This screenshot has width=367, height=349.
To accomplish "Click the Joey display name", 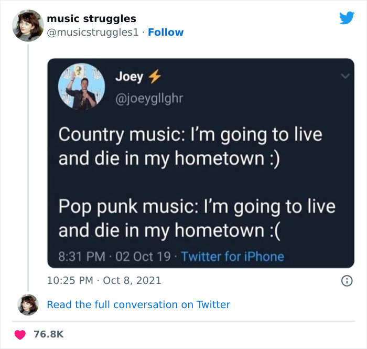I will coord(129,77).
